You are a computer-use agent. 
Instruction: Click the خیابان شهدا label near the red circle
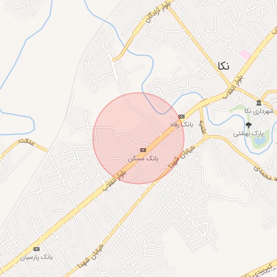pos(182,157)
